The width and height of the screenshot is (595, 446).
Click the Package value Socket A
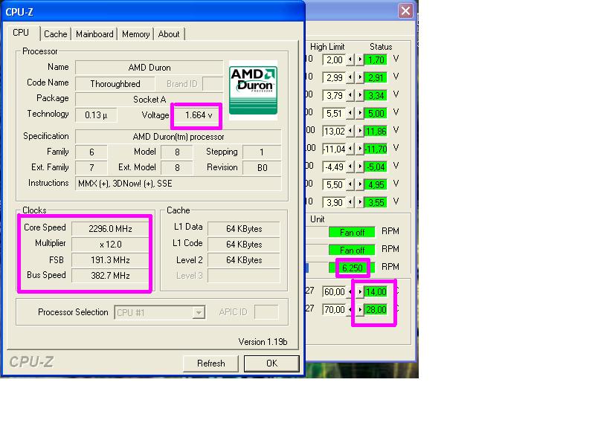point(149,100)
